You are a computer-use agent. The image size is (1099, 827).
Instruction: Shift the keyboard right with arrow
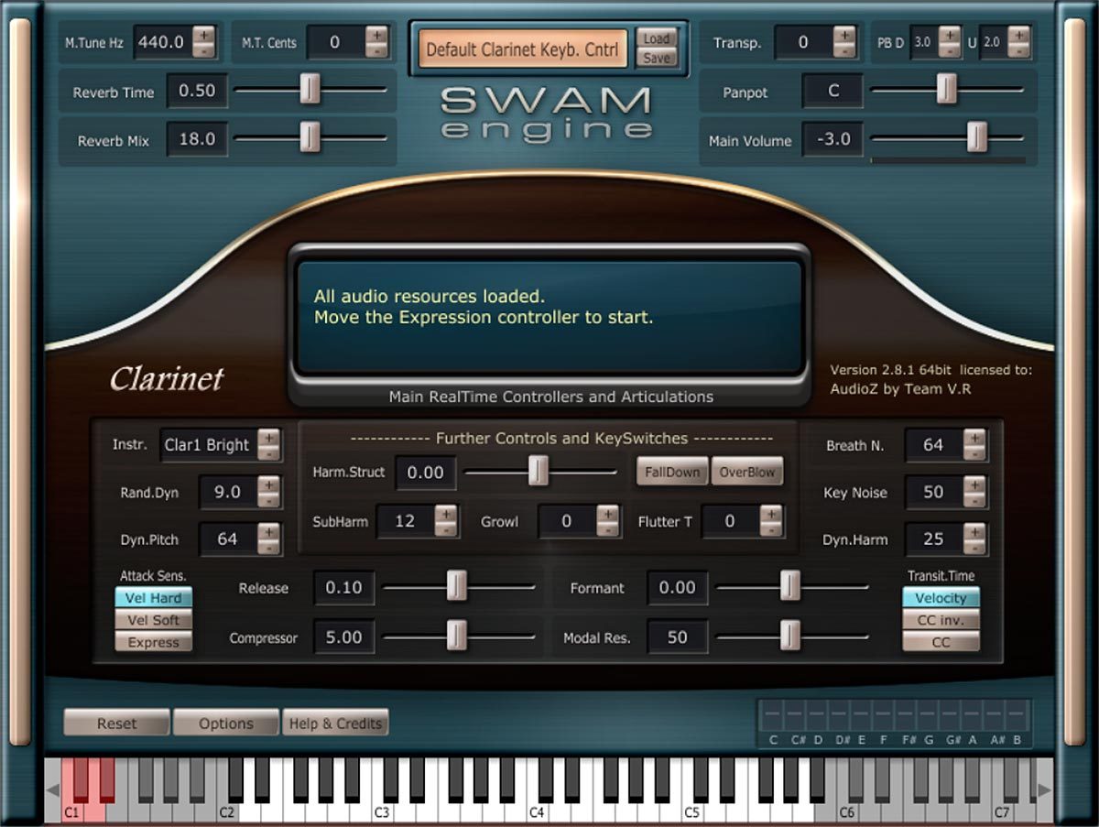point(1044,789)
